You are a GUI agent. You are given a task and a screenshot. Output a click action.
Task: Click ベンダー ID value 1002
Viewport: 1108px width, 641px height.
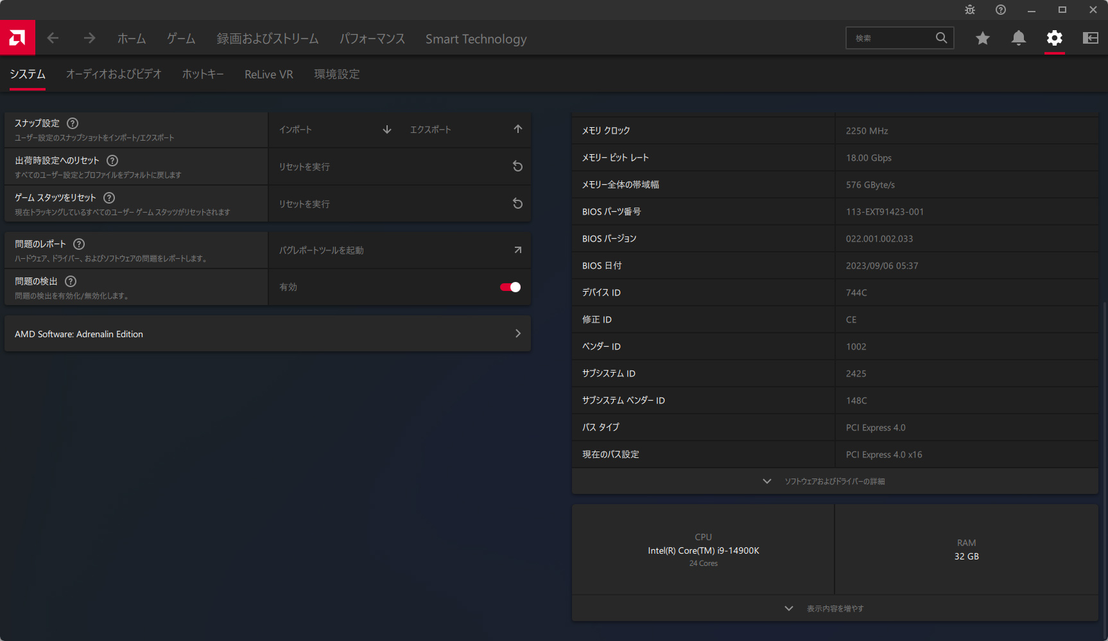pos(856,347)
